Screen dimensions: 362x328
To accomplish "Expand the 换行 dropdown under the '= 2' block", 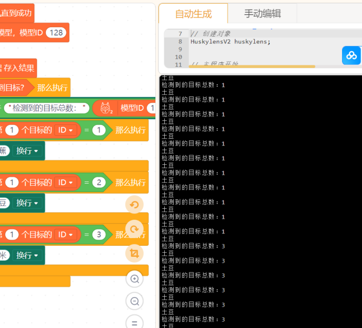I will click(27, 203).
